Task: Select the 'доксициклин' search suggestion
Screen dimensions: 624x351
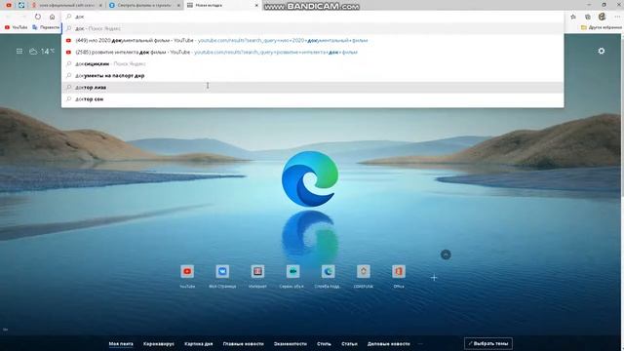Action: click(x=312, y=63)
